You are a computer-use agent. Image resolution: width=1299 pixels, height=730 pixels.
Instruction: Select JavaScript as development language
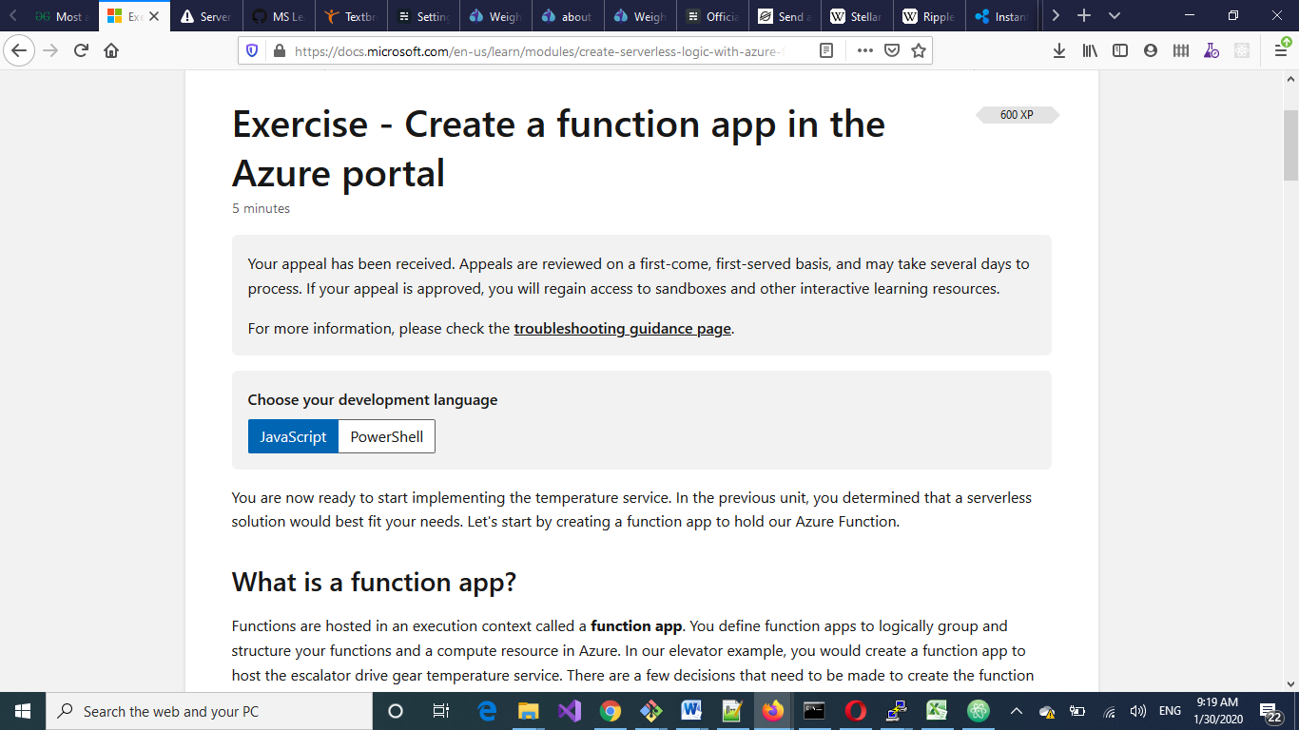293,436
